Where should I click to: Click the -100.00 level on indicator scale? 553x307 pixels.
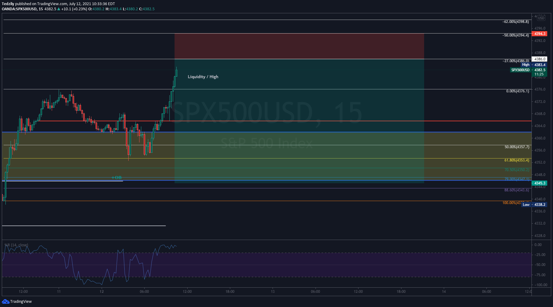coord(541,285)
